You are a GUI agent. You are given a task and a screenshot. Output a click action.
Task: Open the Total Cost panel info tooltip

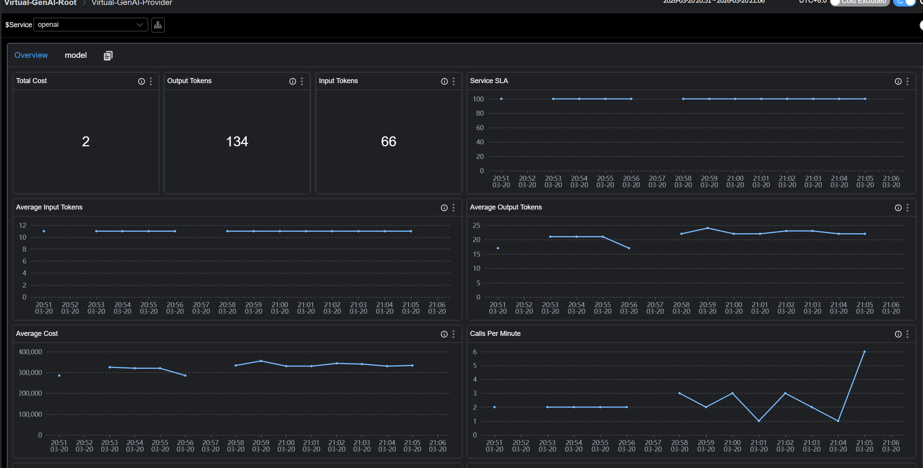click(141, 81)
